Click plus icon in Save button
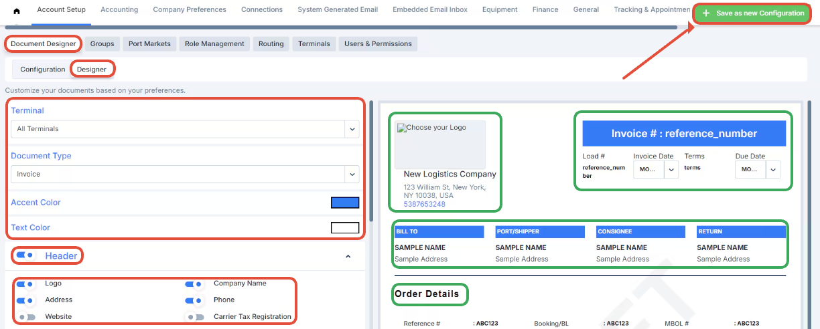 pyautogui.click(x=706, y=13)
